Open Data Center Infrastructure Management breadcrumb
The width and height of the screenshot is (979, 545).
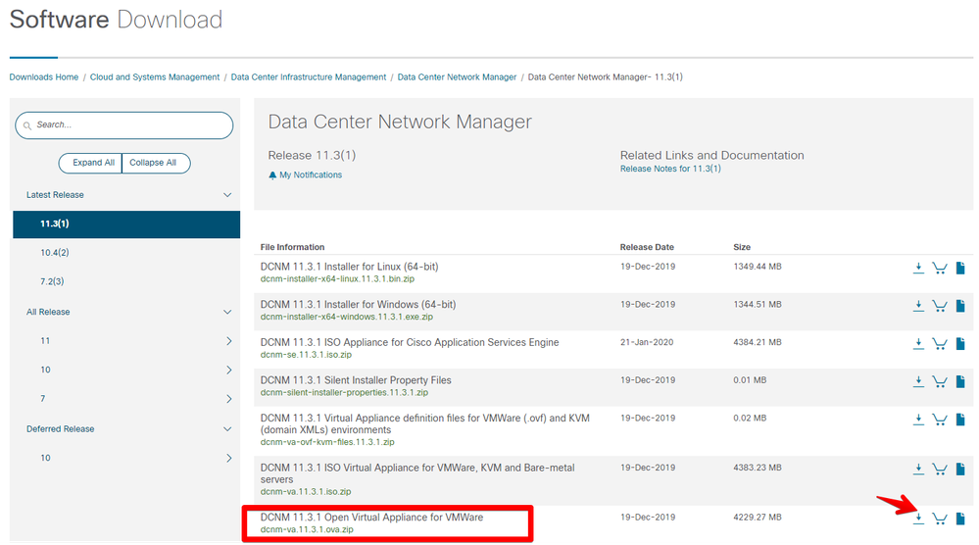(309, 76)
